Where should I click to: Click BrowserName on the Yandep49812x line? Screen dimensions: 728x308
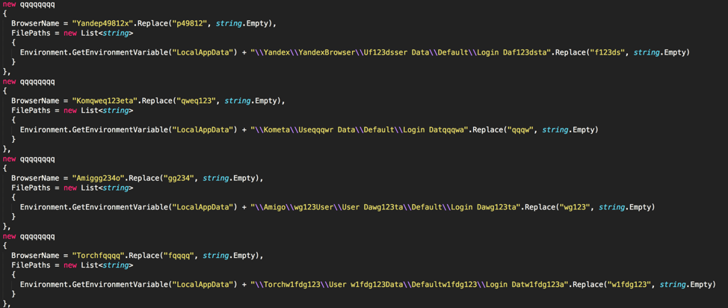[x=36, y=23]
